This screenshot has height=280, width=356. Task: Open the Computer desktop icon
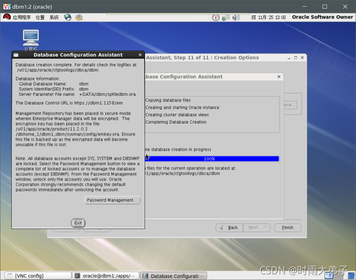click(x=31, y=40)
